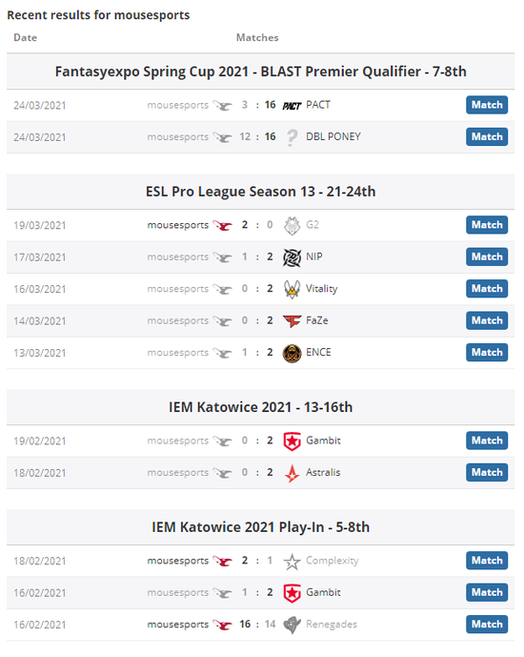Open Match details for the Vitality game
The image size is (524, 657).
487,289
